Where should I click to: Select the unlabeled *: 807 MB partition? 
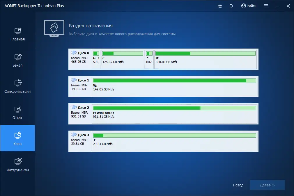click(149, 59)
